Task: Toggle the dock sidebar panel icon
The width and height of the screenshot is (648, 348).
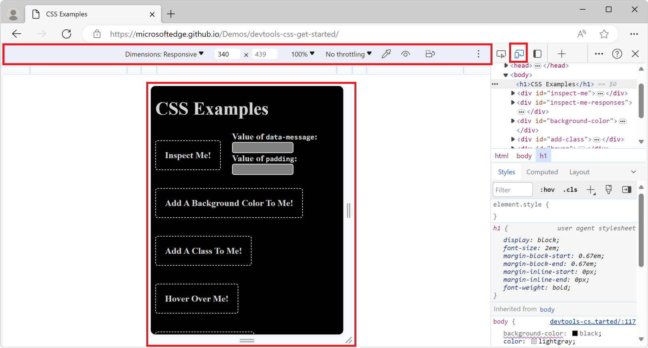Action: point(537,54)
